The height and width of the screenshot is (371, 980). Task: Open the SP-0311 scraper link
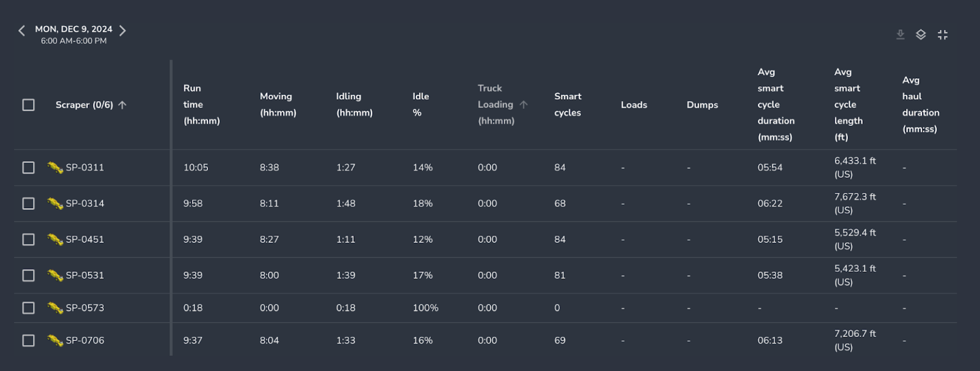point(85,168)
